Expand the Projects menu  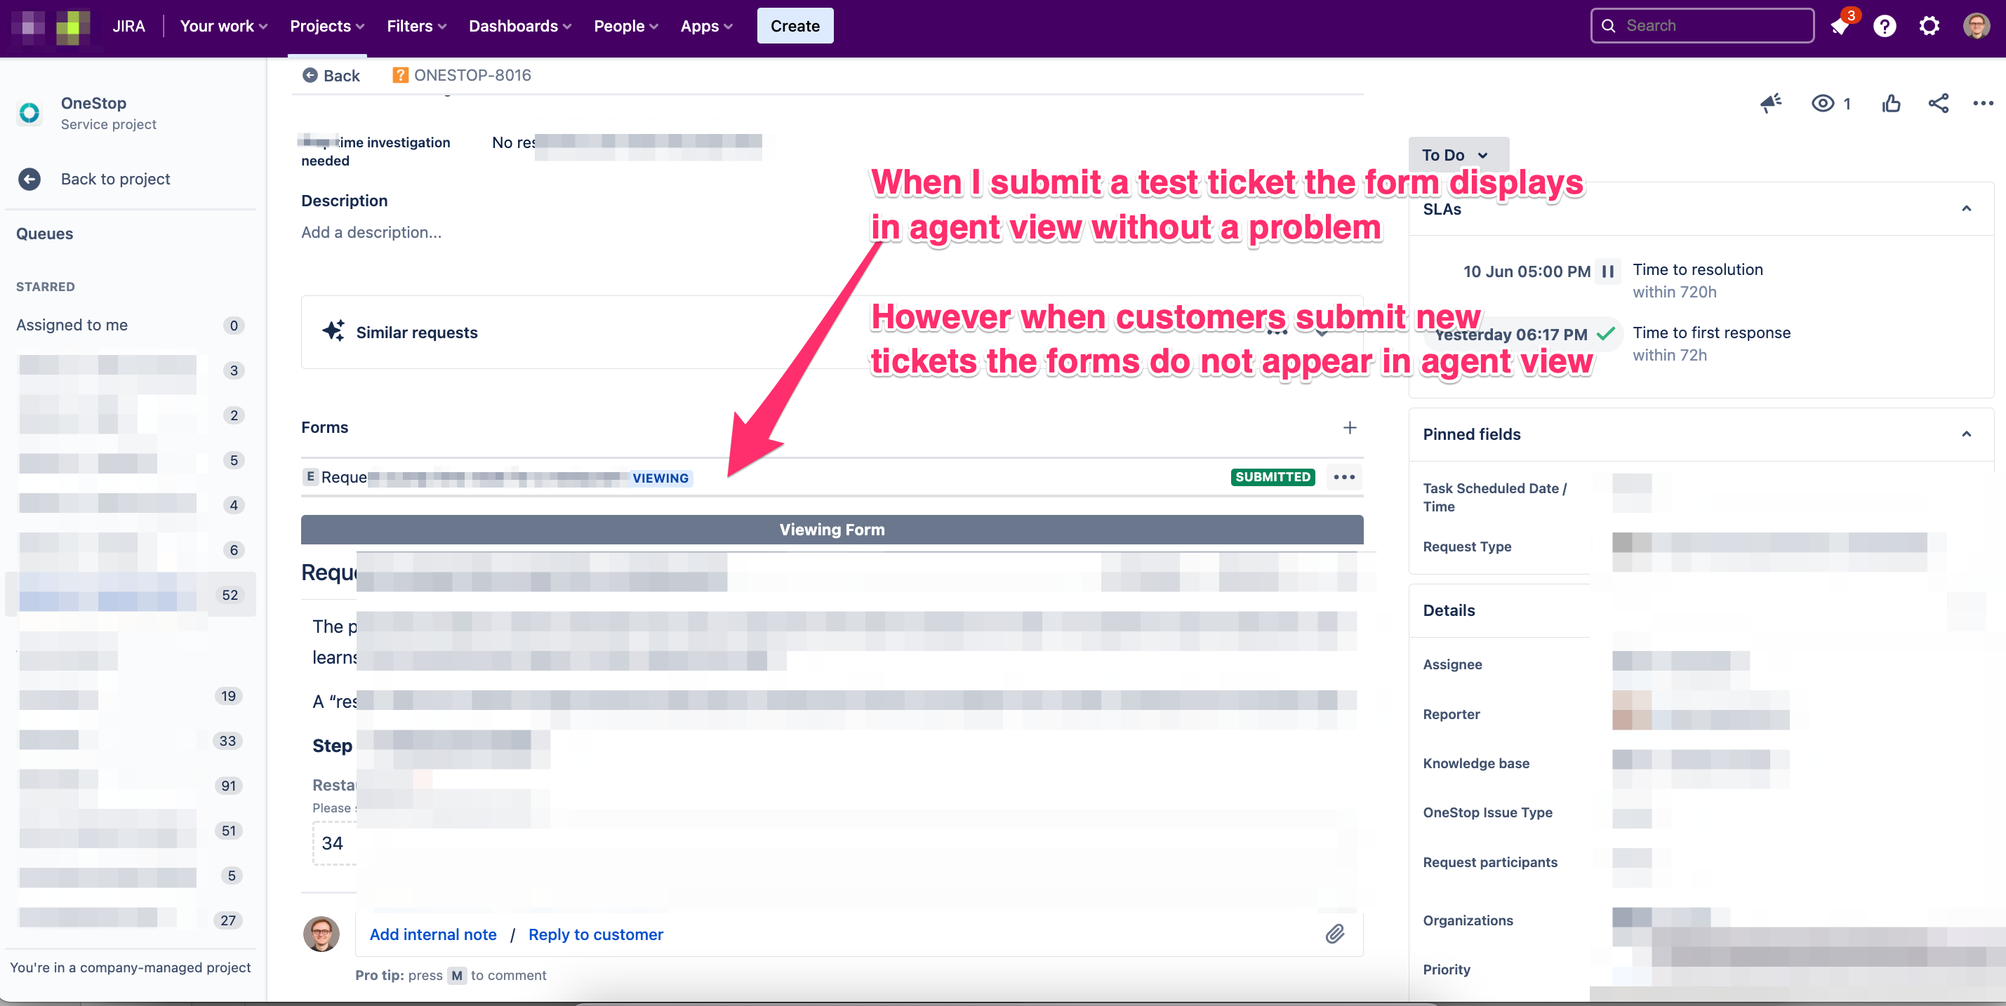(326, 26)
